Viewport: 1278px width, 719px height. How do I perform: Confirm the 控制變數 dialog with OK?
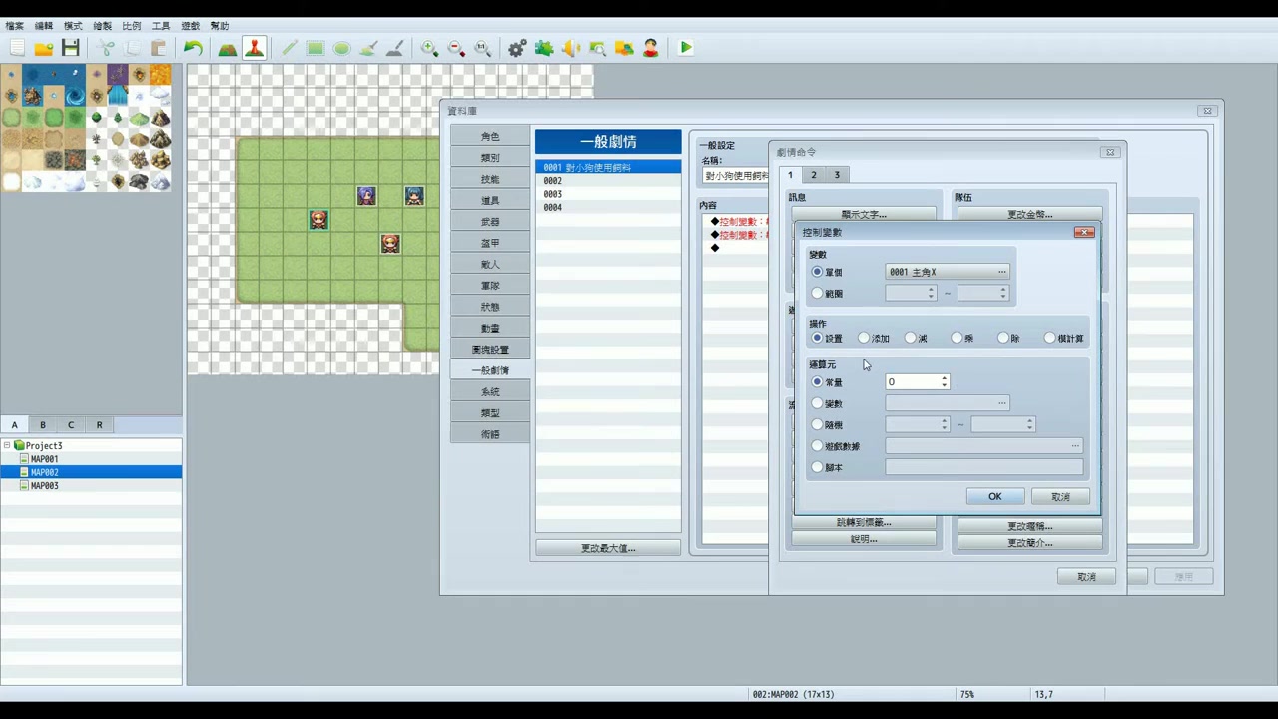994,497
